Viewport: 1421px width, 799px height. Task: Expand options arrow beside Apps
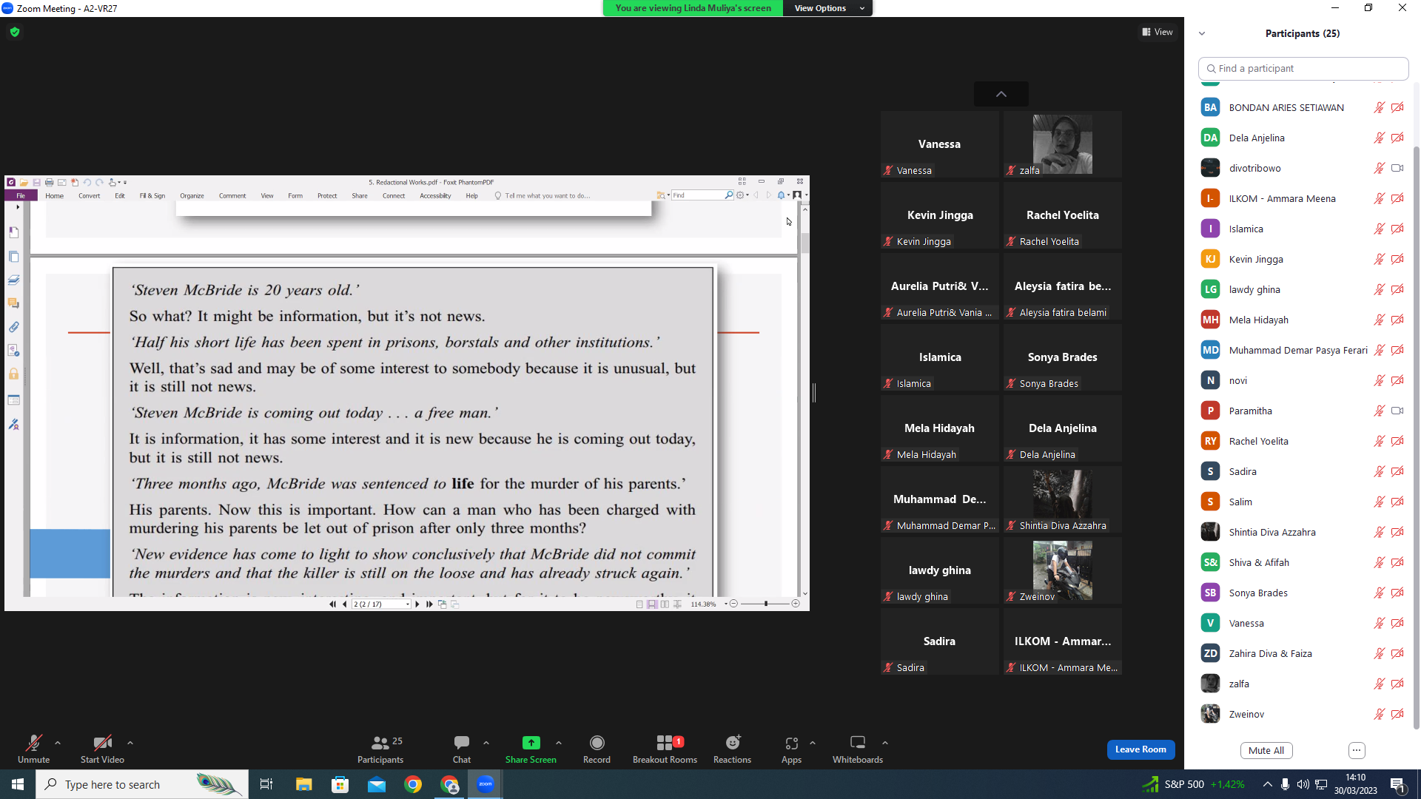813,743
